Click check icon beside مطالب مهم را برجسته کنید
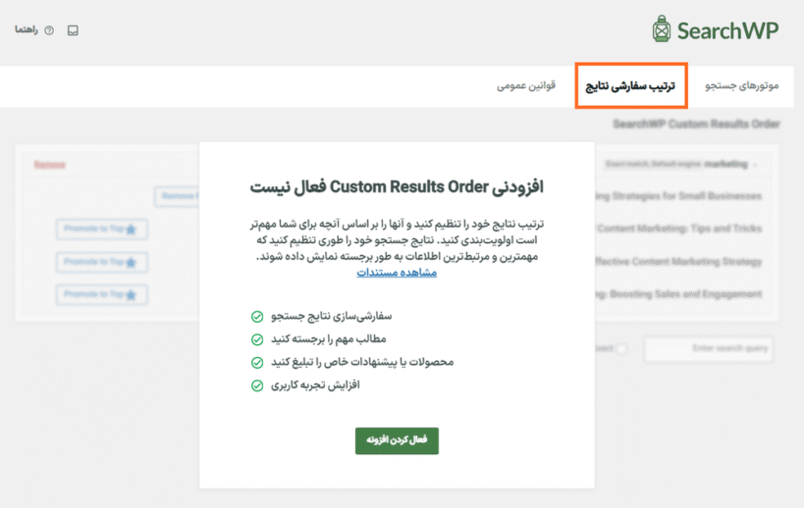 (x=257, y=339)
